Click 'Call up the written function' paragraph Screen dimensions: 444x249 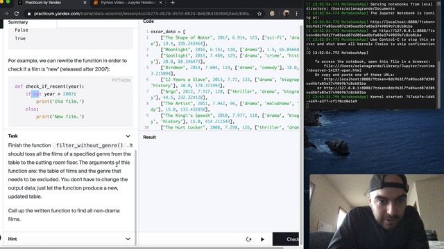(64, 215)
